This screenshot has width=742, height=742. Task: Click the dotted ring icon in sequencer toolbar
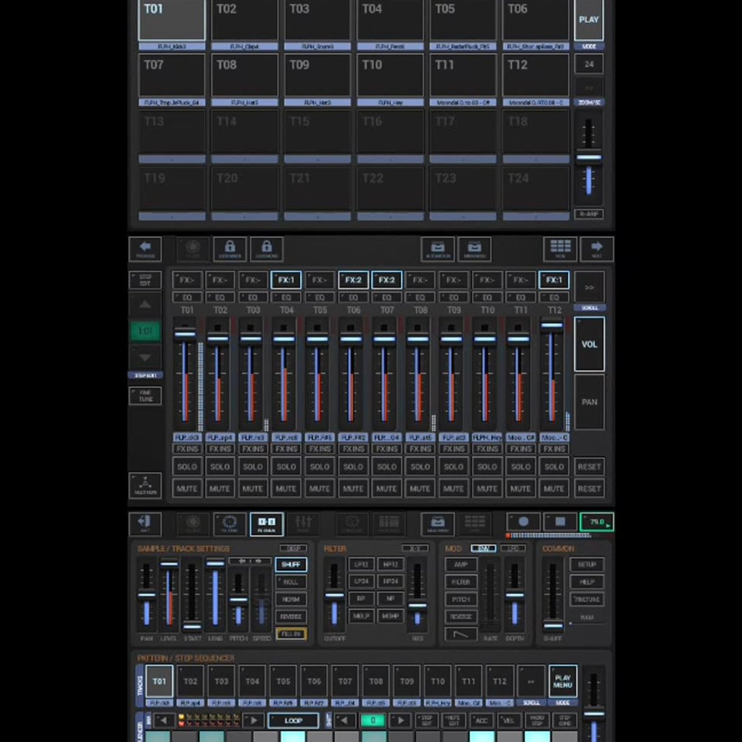click(x=230, y=524)
